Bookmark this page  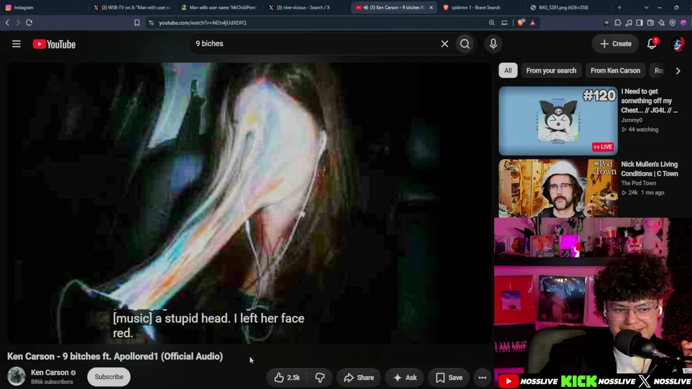tap(137, 23)
